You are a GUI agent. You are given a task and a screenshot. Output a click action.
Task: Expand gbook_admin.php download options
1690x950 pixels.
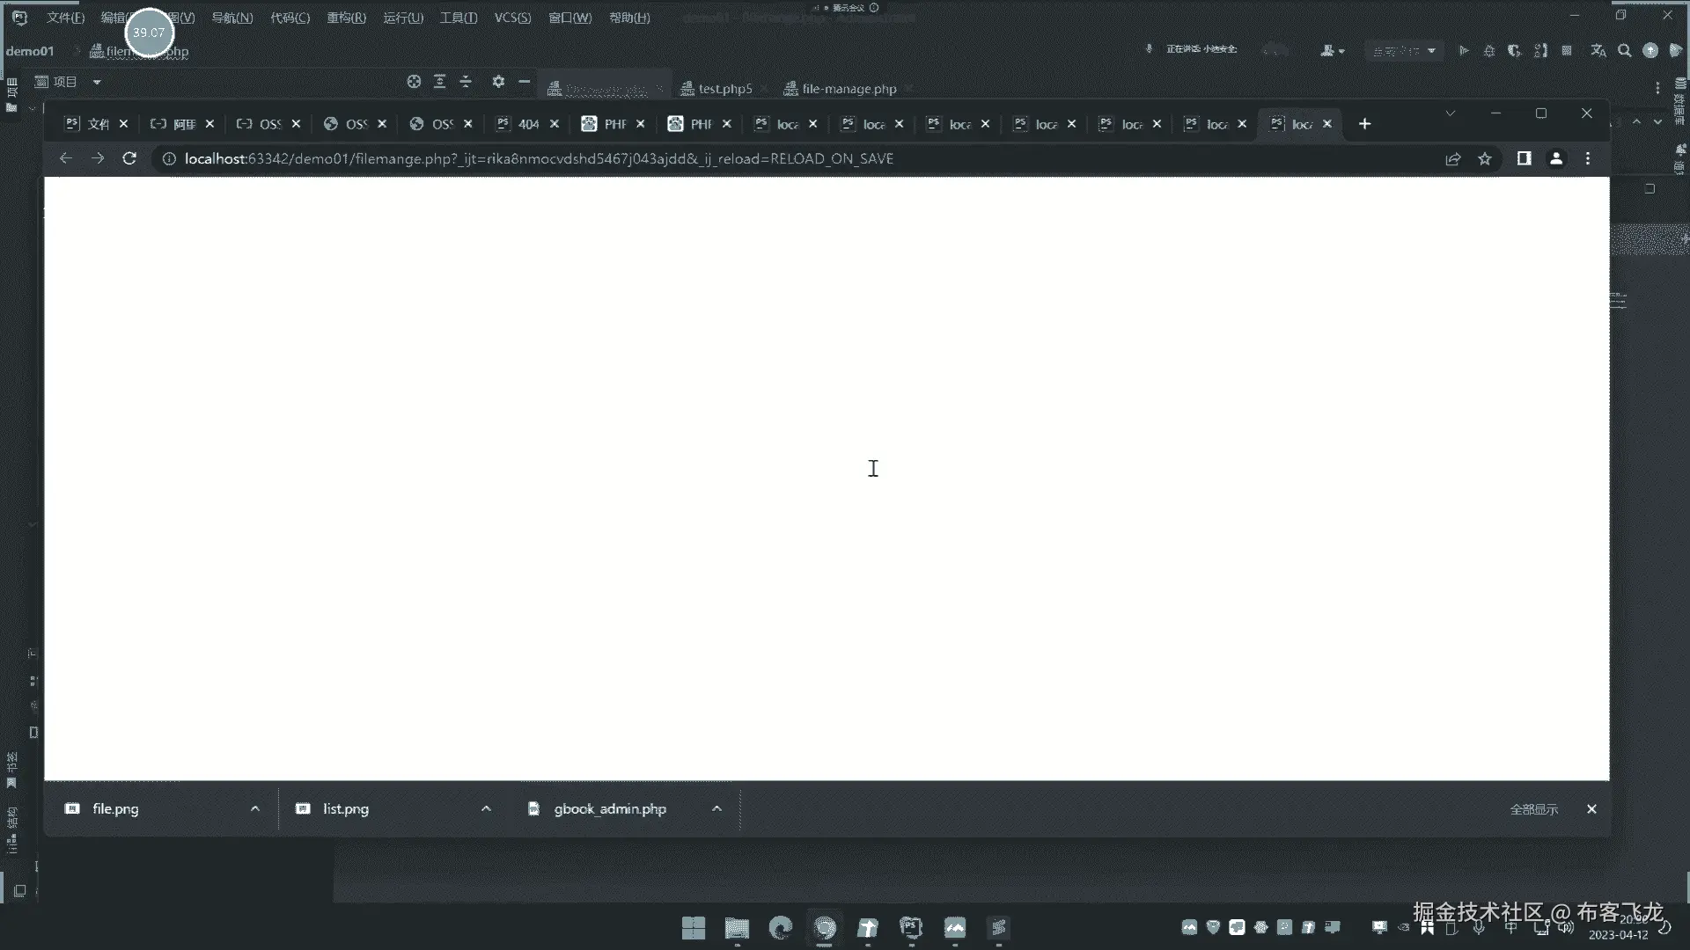point(716,809)
